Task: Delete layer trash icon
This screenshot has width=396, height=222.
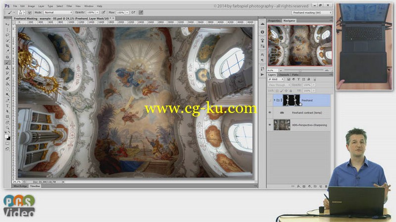Action: tap(326, 186)
